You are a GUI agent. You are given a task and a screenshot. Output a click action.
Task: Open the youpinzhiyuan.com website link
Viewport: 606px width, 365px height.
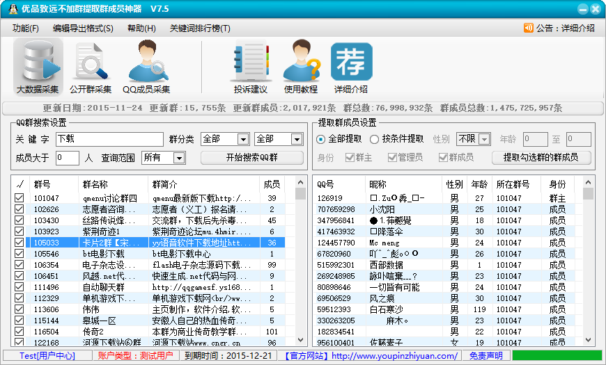tap(394, 355)
